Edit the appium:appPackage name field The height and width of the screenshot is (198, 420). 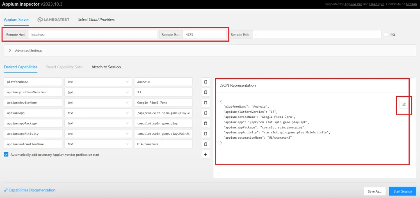point(33,123)
